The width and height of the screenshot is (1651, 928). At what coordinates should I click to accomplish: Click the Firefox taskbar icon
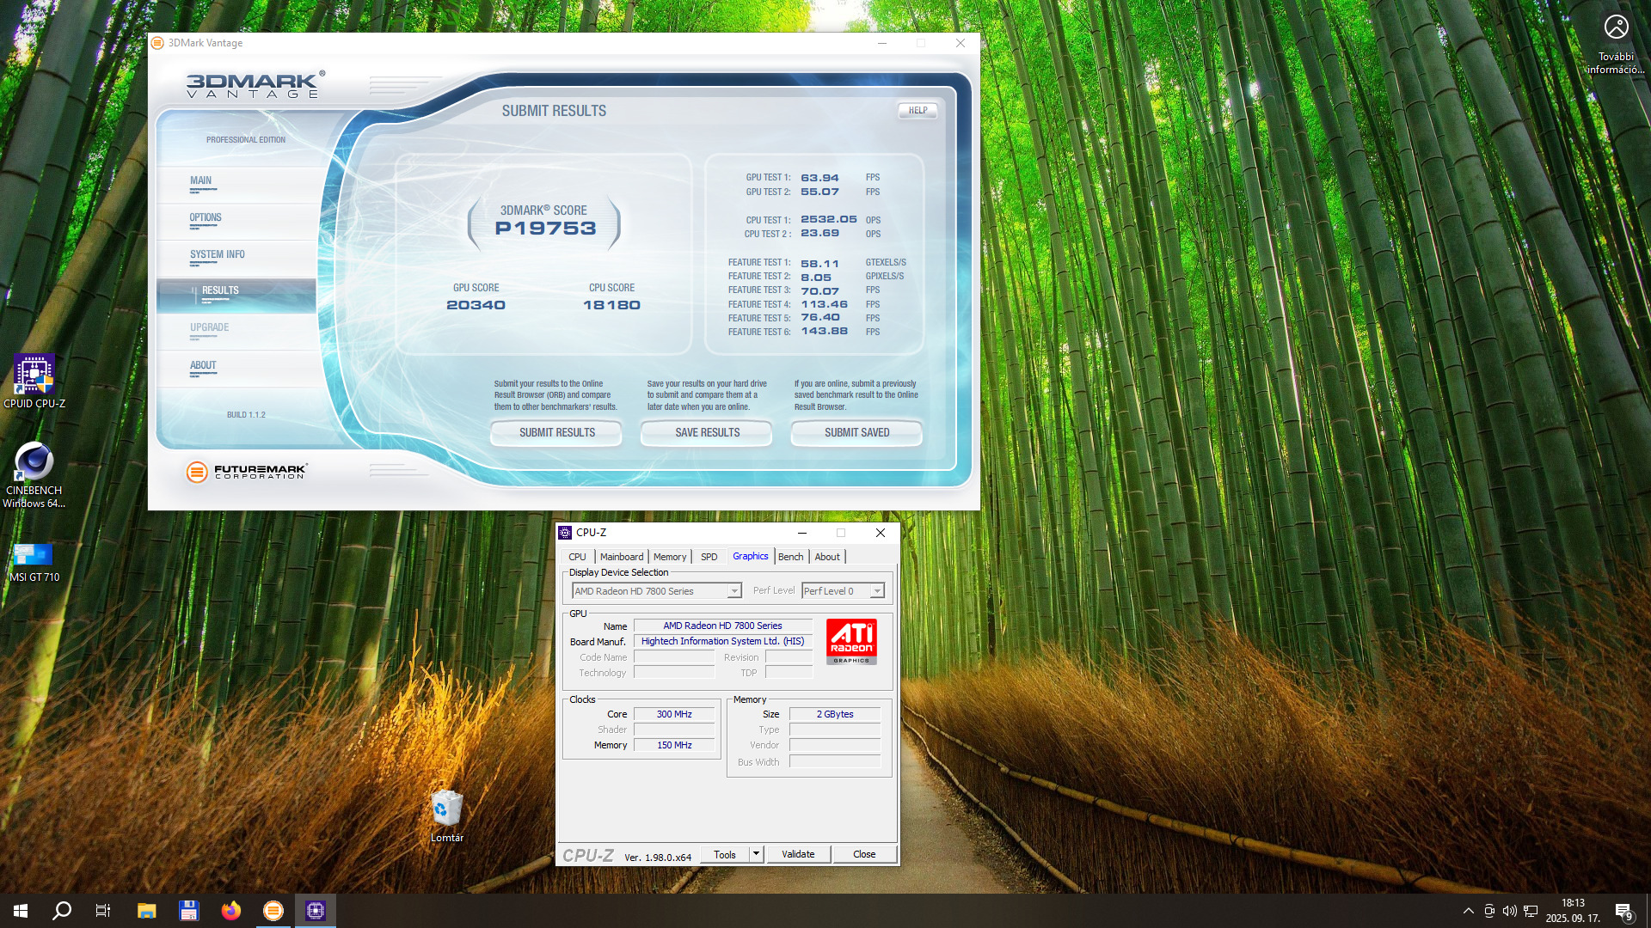pyautogui.click(x=230, y=911)
